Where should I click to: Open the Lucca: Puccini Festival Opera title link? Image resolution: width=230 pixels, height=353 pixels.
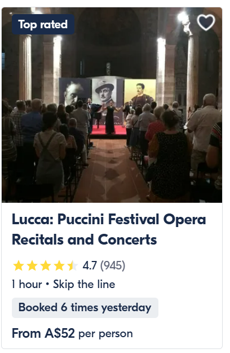[x=109, y=219]
